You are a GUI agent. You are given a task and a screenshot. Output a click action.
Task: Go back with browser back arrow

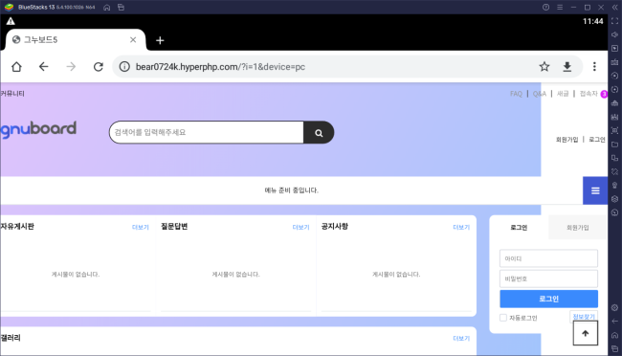click(44, 67)
